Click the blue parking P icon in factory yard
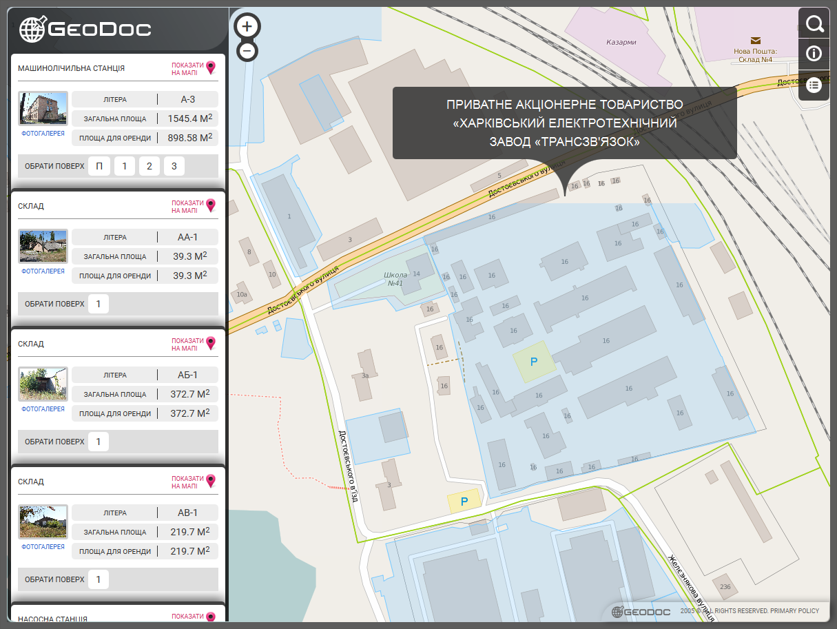This screenshot has height=629, width=837. click(x=534, y=362)
